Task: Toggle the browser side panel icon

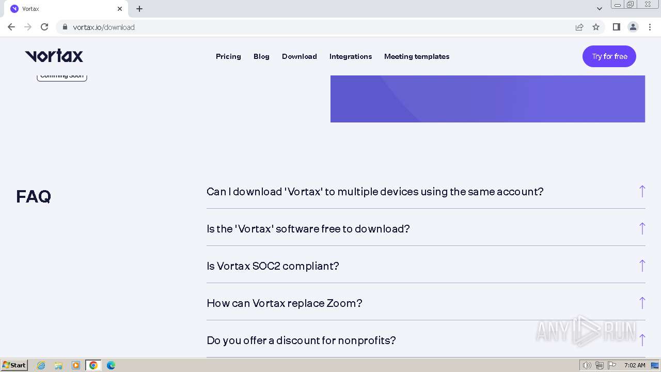Action: [616, 27]
